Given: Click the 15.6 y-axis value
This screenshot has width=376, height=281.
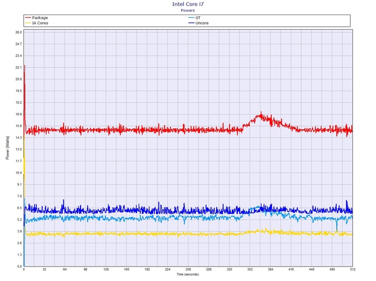Looking at the screenshot, I should point(19,126).
